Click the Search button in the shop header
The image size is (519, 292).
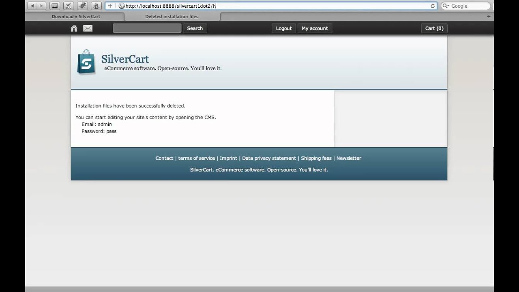coord(195,28)
